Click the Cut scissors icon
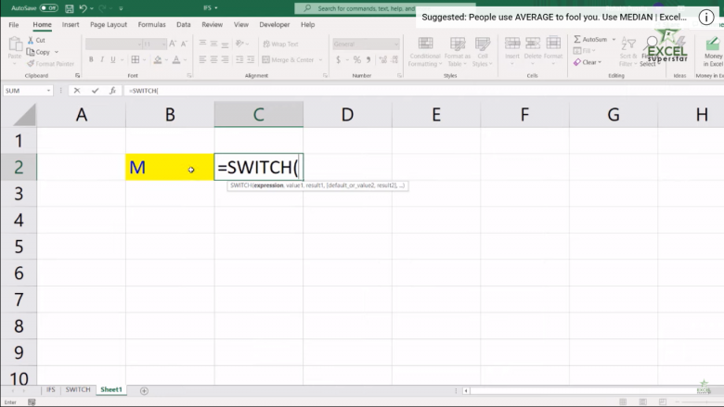 pyautogui.click(x=31, y=41)
